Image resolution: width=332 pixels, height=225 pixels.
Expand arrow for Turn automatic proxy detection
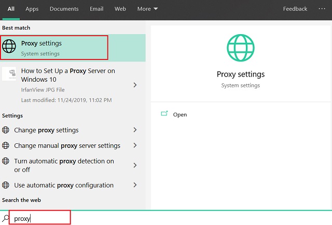tap(135, 166)
